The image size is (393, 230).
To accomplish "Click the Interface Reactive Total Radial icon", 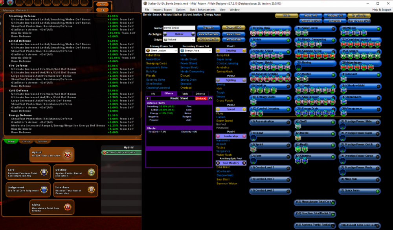I will 92,190.
